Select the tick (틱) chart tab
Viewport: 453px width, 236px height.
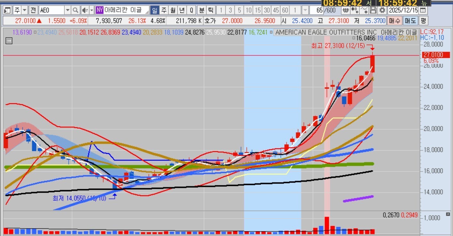211,10
